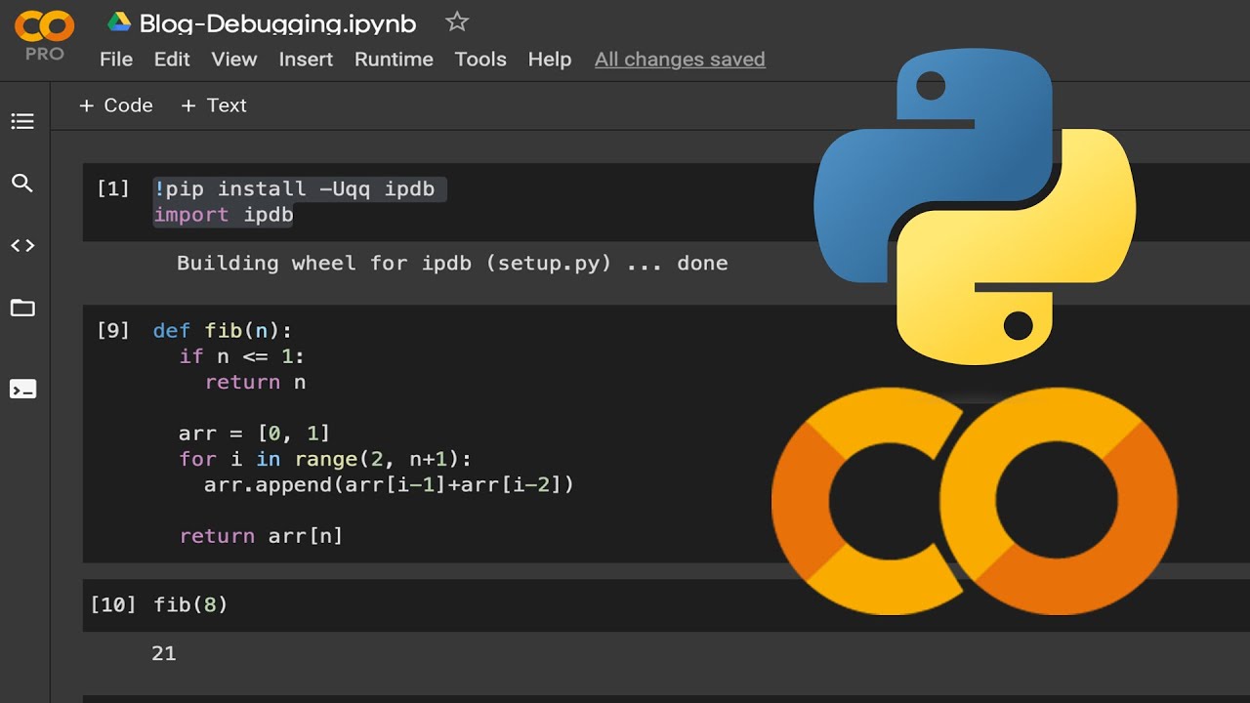Rename the Blog-Debugging.ipynb title
The height and width of the screenshot is (703, 1250).
[277, 23]
